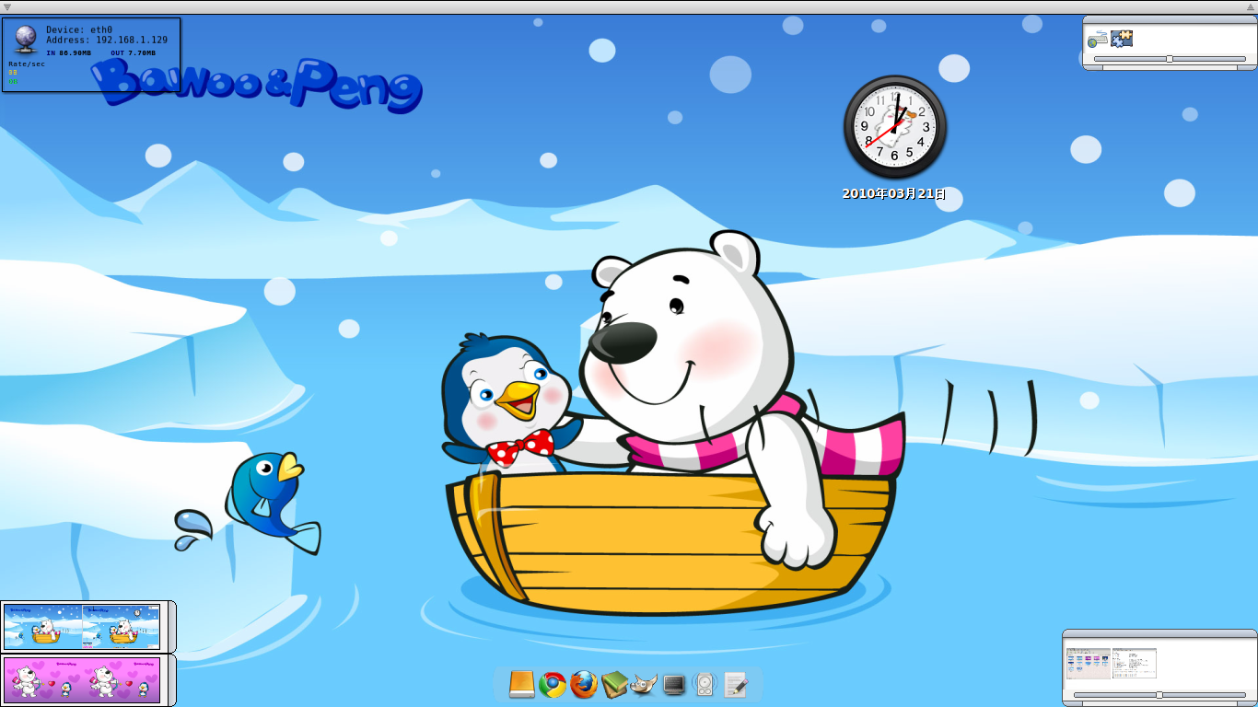
Task: Open the stacked books dictionary dock icon
Action: click(x=614, y=684)
